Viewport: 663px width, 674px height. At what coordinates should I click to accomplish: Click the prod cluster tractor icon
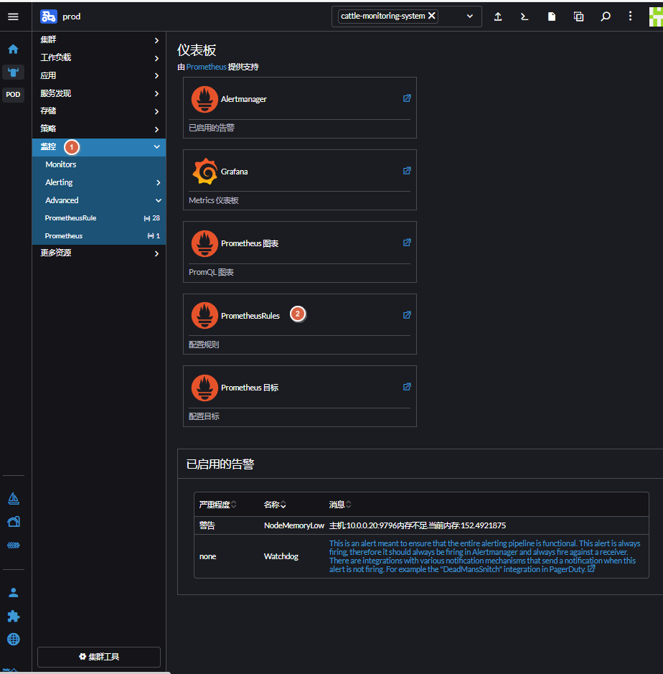pos(49,17)
